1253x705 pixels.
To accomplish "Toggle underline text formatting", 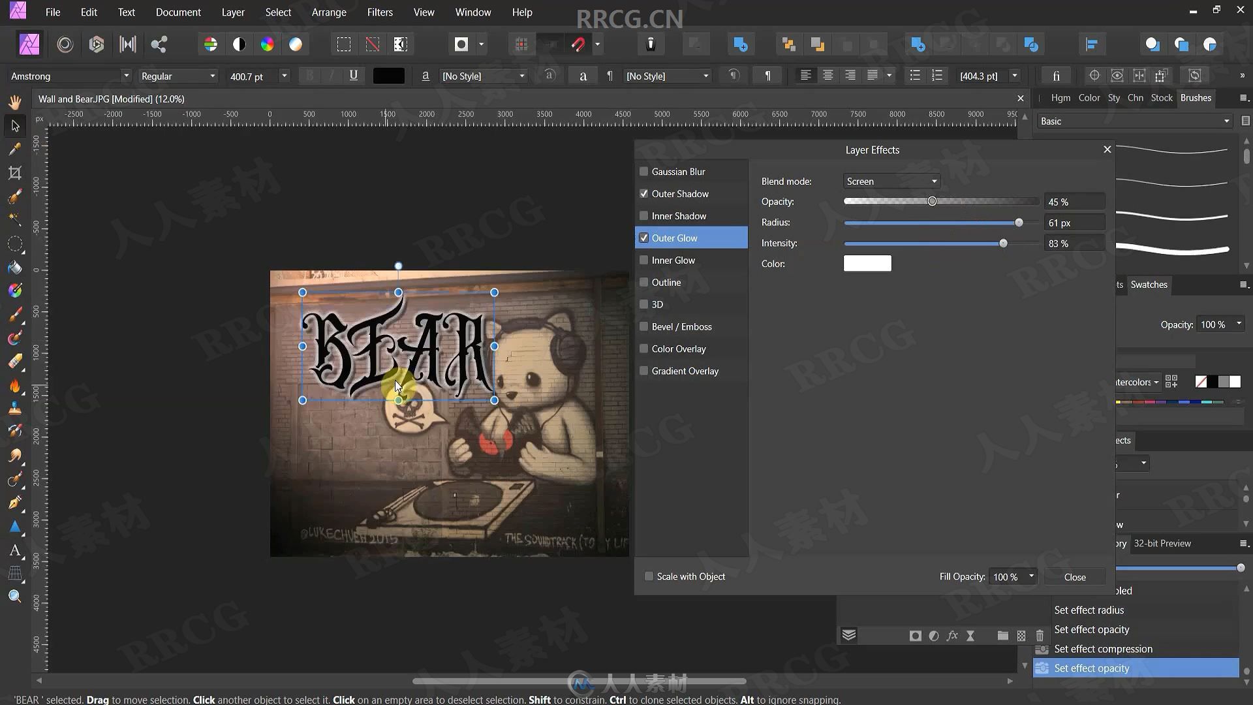I will click(x=353, y=76).
